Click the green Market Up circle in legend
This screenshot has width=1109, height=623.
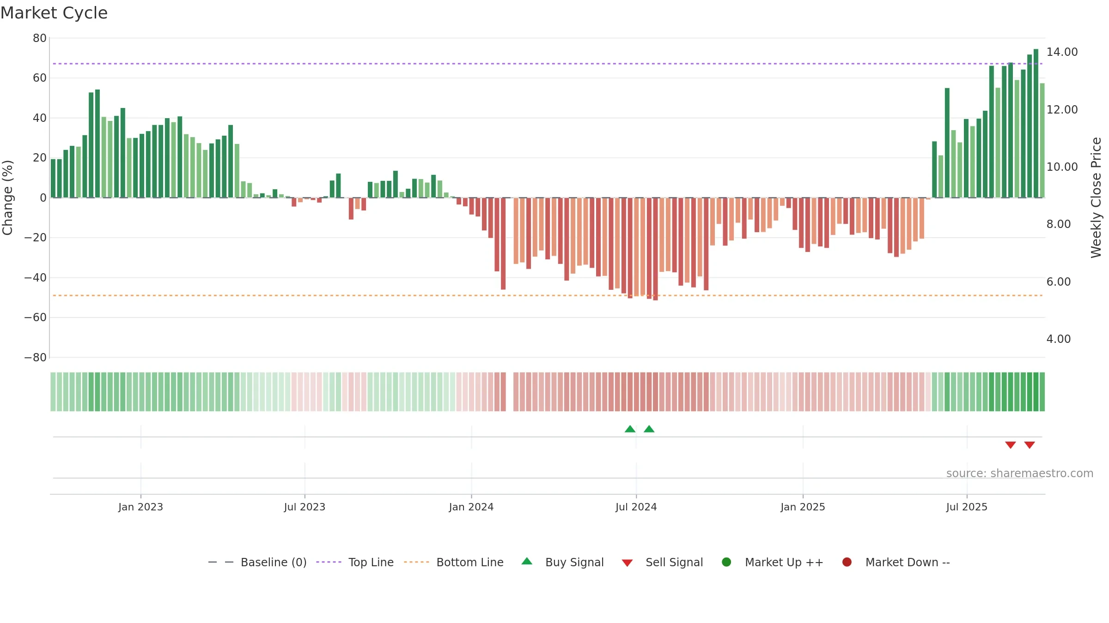point(726,562)
